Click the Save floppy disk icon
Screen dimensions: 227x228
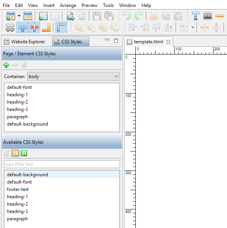[97, 16]
